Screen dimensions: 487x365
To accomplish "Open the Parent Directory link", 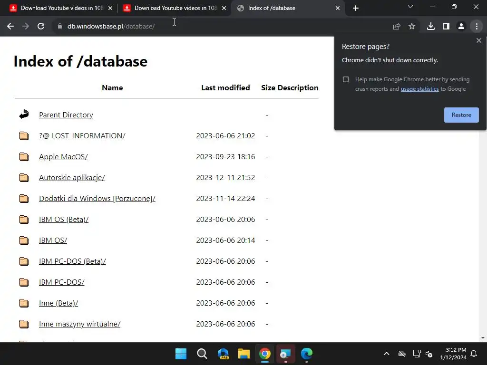I will pos(66,115).
